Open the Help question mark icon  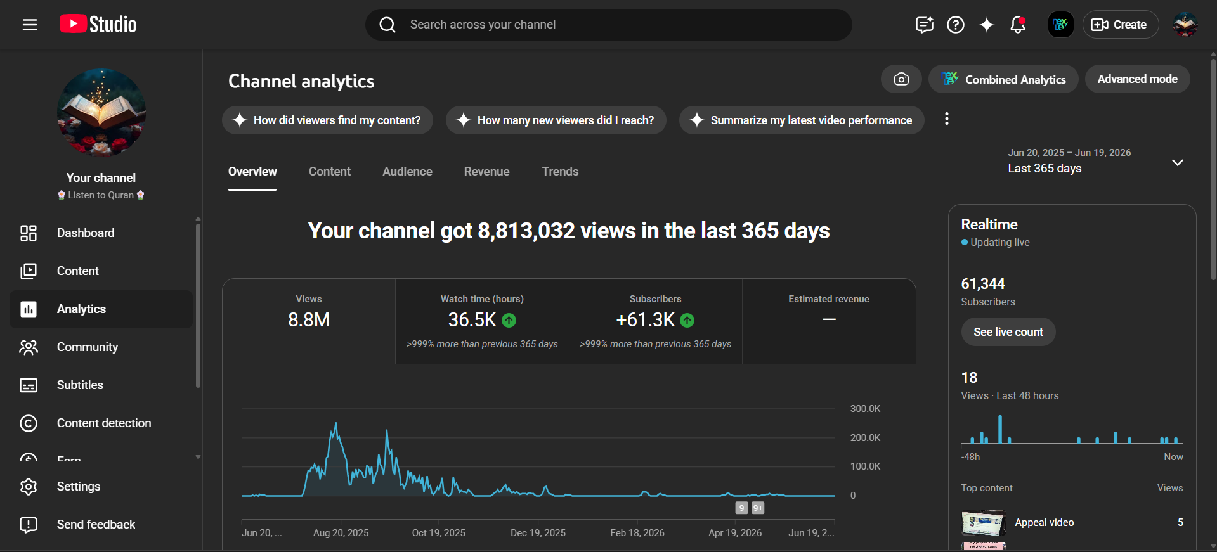tap(955, 25)
